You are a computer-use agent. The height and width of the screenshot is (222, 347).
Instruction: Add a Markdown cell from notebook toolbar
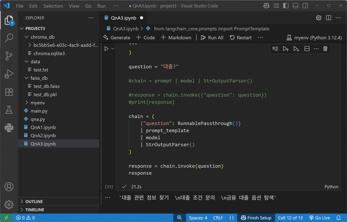point(176,38)
